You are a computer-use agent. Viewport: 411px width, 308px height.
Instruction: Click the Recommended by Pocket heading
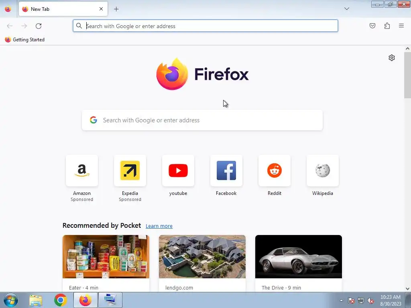coord(102,225)
